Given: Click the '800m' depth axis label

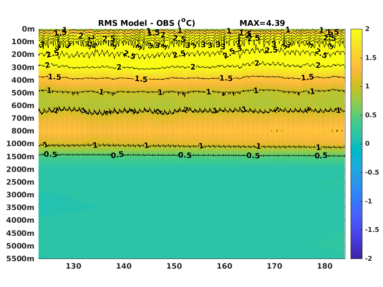Looking at the screenshot, I should [23, 131].
